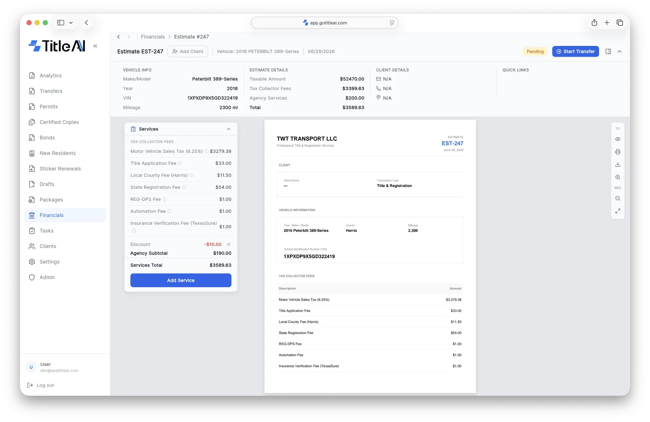Open New Residents page

[x=57, y=153]
